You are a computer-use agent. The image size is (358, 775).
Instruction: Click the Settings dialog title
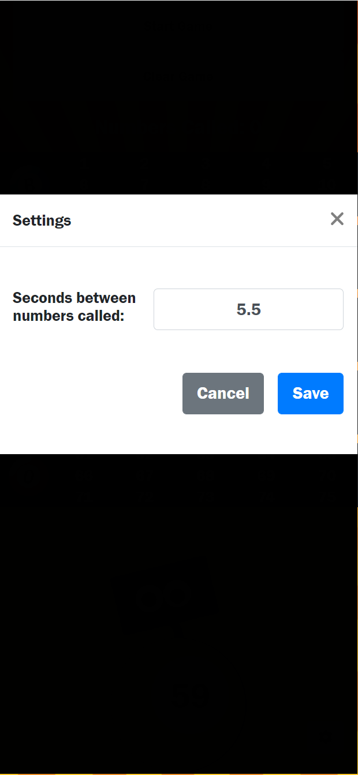tap(42, 220)
